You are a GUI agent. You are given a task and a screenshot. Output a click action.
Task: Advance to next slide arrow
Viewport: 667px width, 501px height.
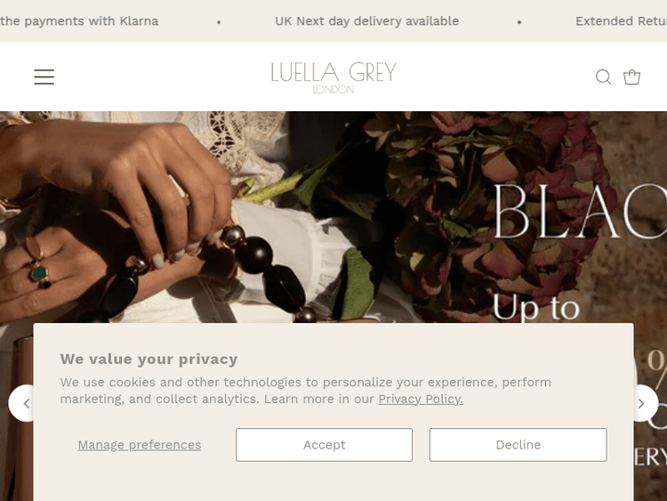pos(641,403)
